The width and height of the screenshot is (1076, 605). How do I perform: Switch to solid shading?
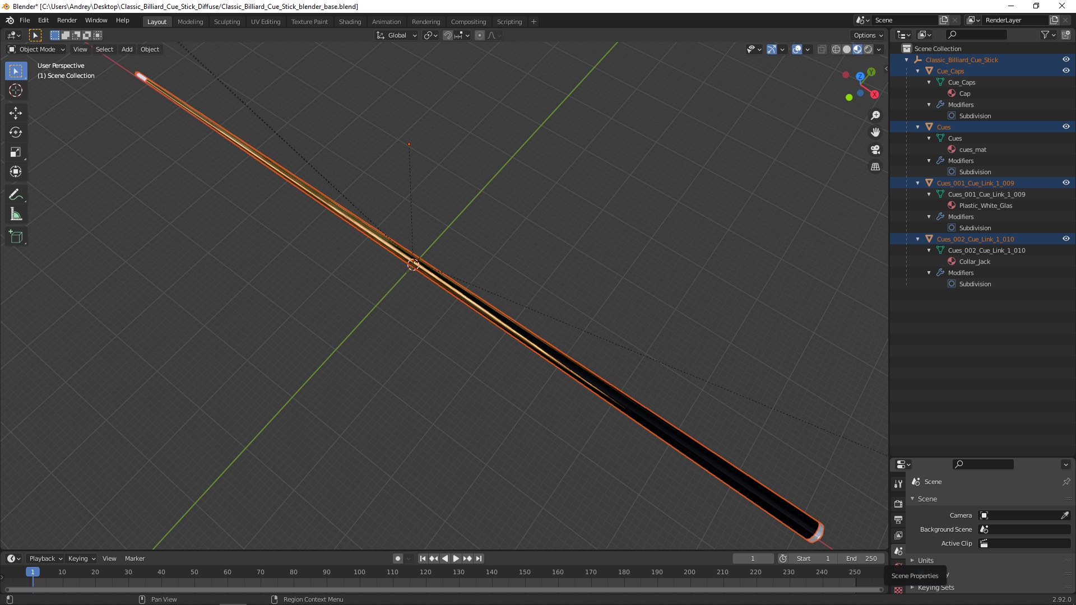[x=847, y=49]
